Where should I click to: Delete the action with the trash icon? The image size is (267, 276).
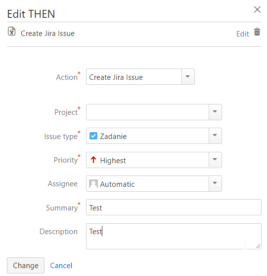[257, 32]
